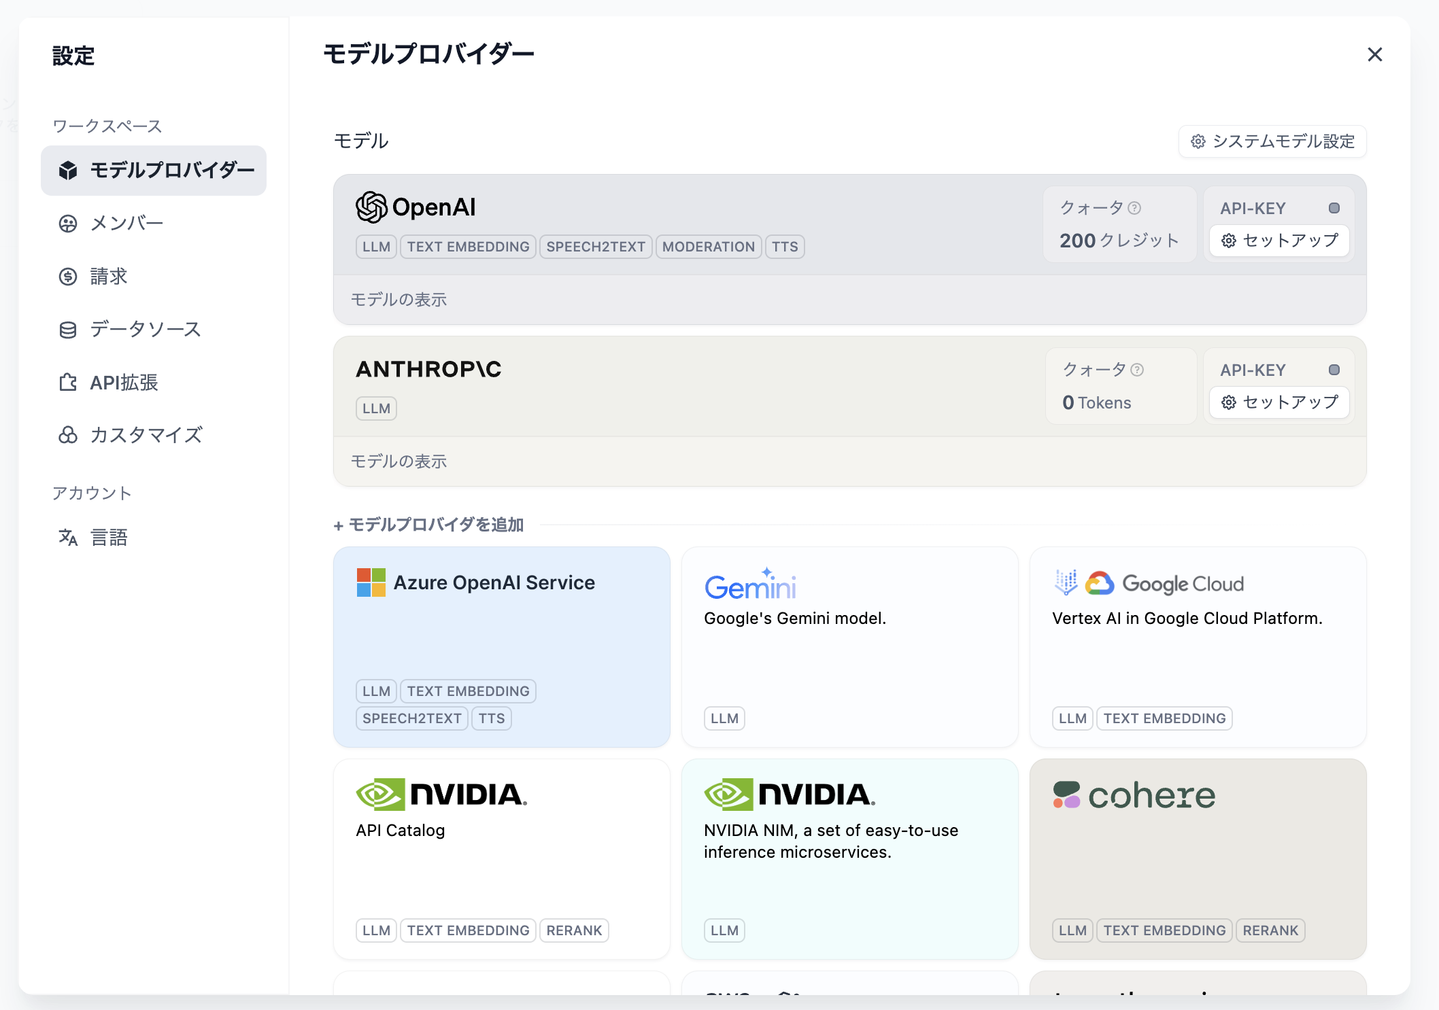
Task: Expand the + モデルプロバイダを追加 section
Action: [428, 524]
